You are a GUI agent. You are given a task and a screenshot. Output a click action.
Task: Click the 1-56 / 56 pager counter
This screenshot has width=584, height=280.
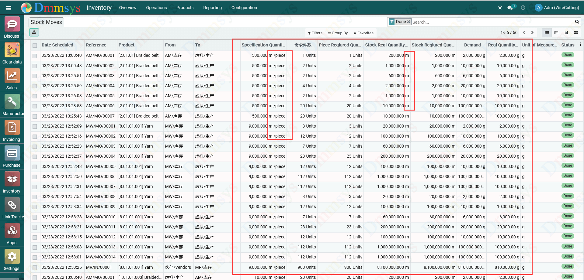(x=509, y=32)
